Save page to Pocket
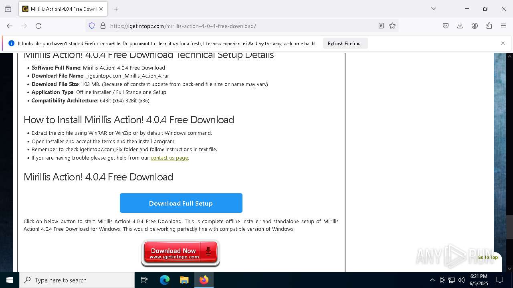Viewport: 513px width, 288px height. [446, 26]
